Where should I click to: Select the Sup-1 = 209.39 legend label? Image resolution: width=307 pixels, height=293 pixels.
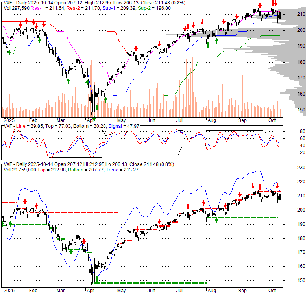click(x=119, y=8)
